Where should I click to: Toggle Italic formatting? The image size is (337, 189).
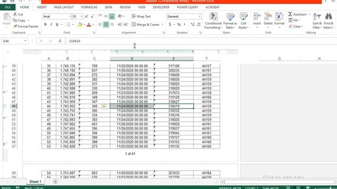(51, 25)
